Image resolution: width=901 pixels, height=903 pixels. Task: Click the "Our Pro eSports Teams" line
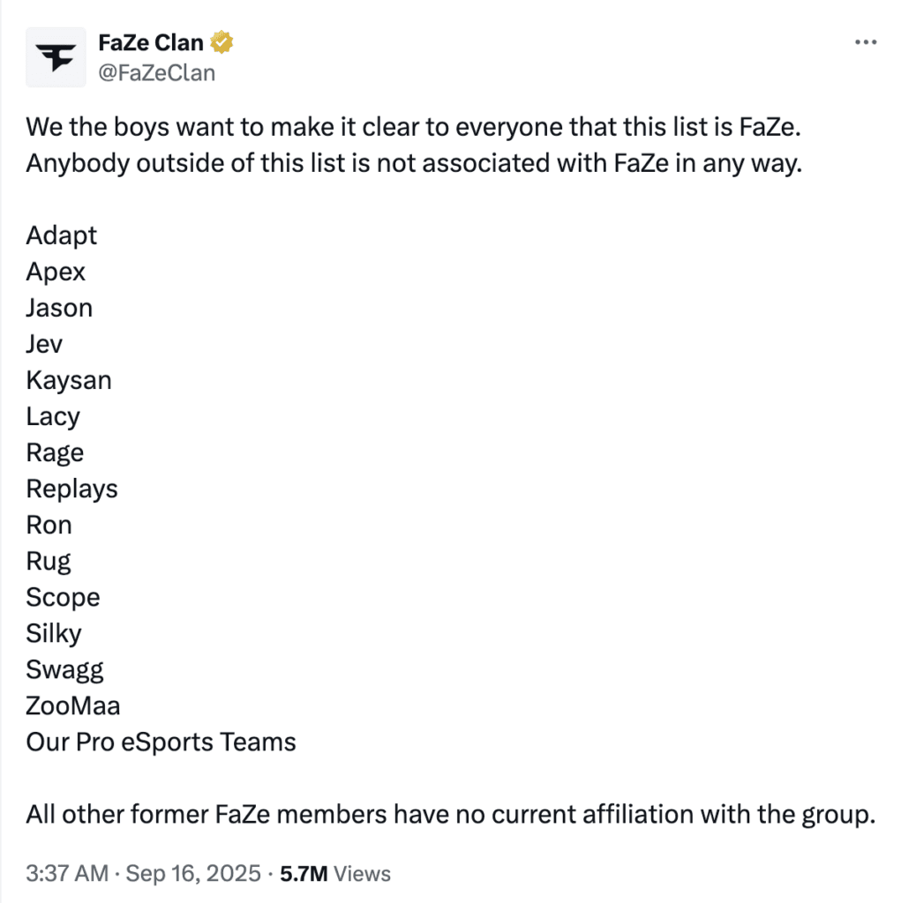tap(161, 742)
